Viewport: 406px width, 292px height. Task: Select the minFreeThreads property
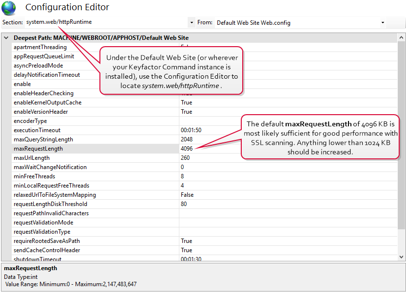34,176
